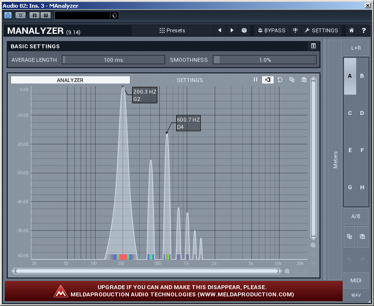Adjust the SMOOTHNESS slider
The image size is (374, 306).
click(x=265, y=60)
